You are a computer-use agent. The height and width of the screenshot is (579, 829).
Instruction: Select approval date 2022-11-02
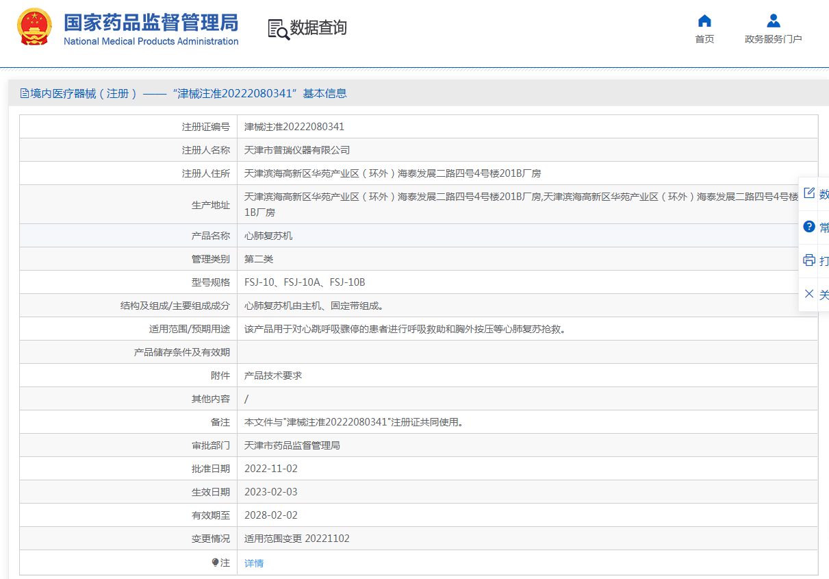(271, 469)
